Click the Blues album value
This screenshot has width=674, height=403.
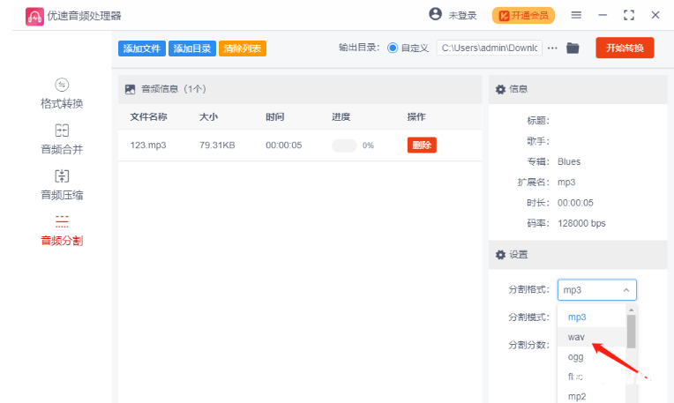569,161
